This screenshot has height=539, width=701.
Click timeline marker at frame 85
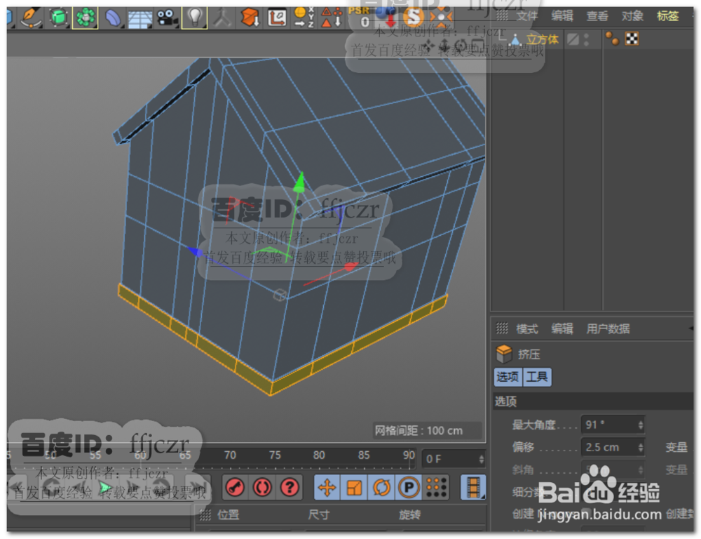364,455
